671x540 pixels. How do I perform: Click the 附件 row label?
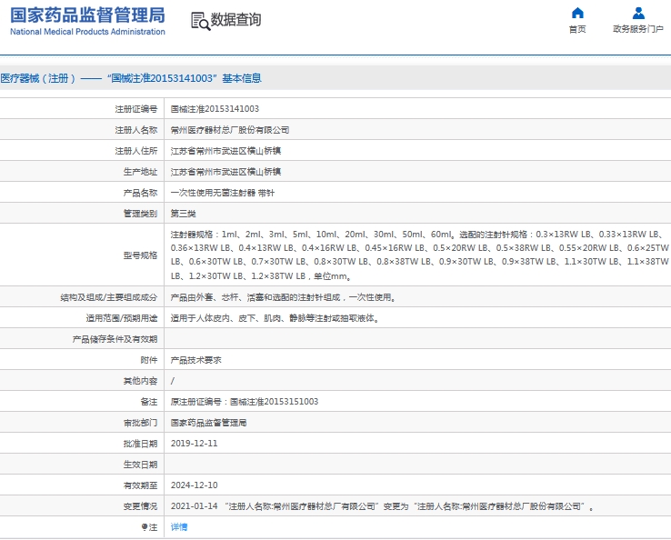(x=149, y=360)
